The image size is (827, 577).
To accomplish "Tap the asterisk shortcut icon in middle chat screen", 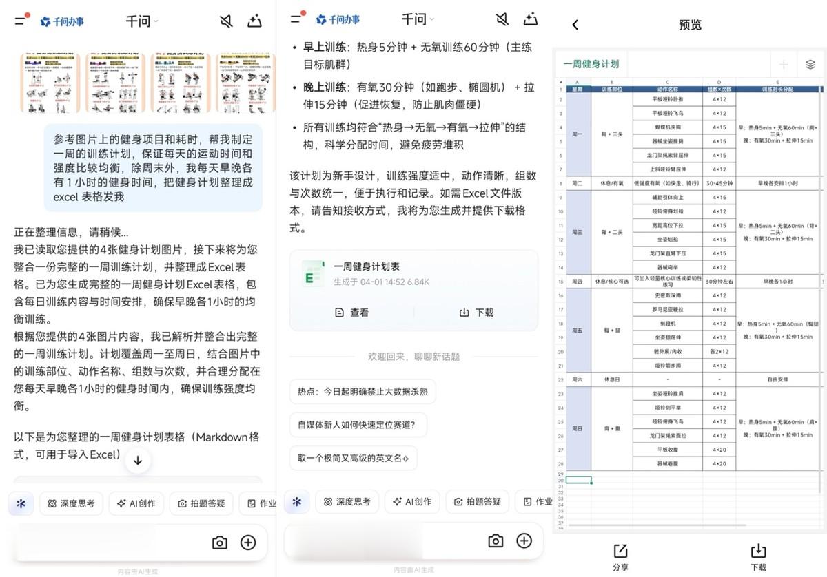I will pos(297,502).
